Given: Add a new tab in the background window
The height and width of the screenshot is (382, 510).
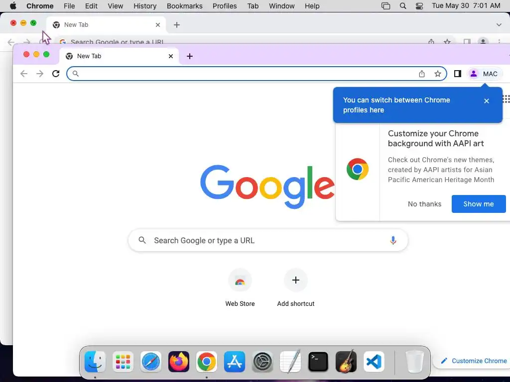Looking at the screenshot, I should point(177,25).
